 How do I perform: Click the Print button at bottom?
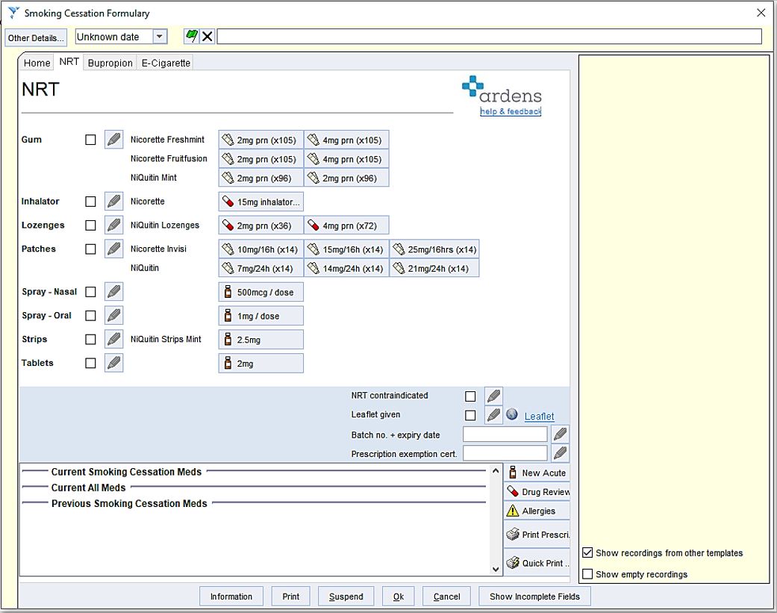click(x=290, y=597)
